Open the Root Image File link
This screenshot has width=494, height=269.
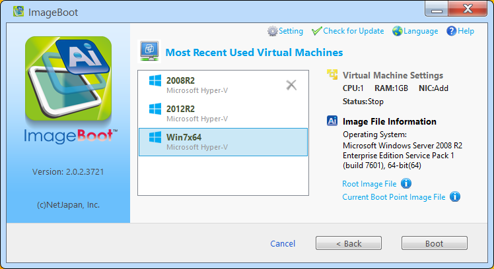coord(369,184)
